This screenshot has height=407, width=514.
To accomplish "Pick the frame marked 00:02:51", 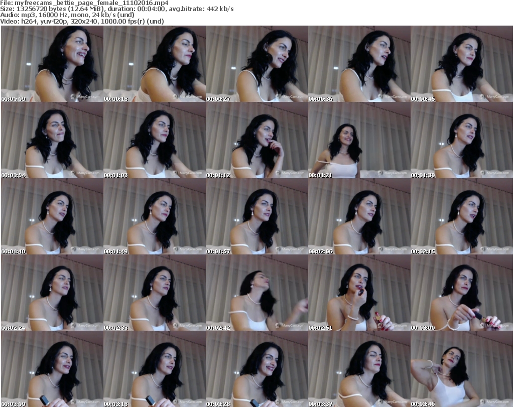I will point(359,293).
